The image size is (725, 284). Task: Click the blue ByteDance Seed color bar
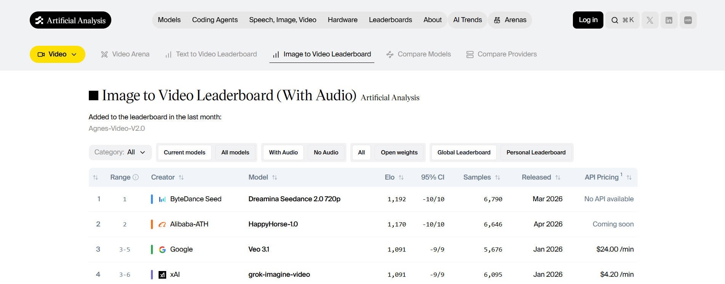coord(152,199)
